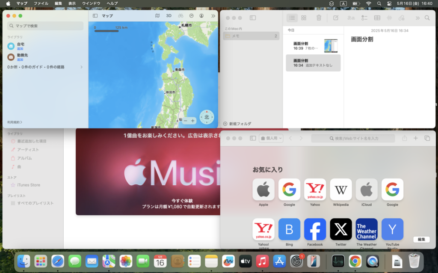438x273 pixels.
Task: Open the マップ app menu in the menu bar
Action: (x=22, y=3)
